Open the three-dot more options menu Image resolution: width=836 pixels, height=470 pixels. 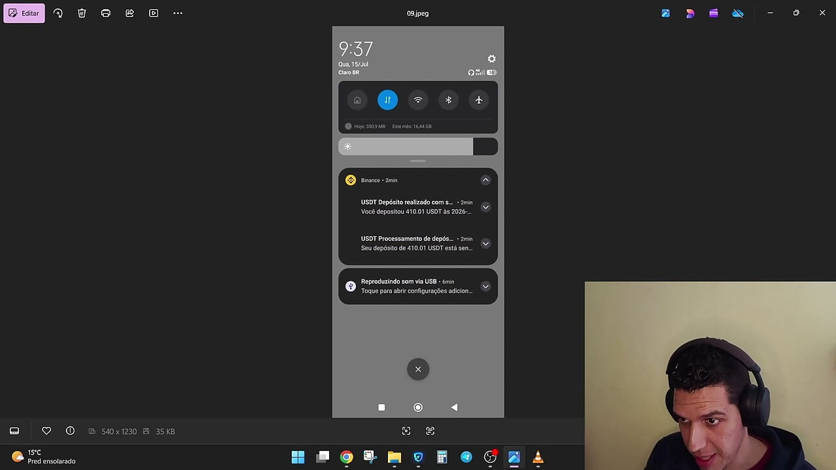coord(178,13)
